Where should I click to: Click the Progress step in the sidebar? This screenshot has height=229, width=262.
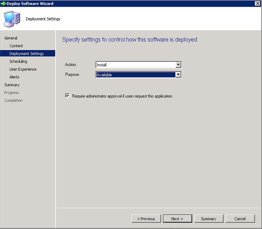(x=12, y=93)
